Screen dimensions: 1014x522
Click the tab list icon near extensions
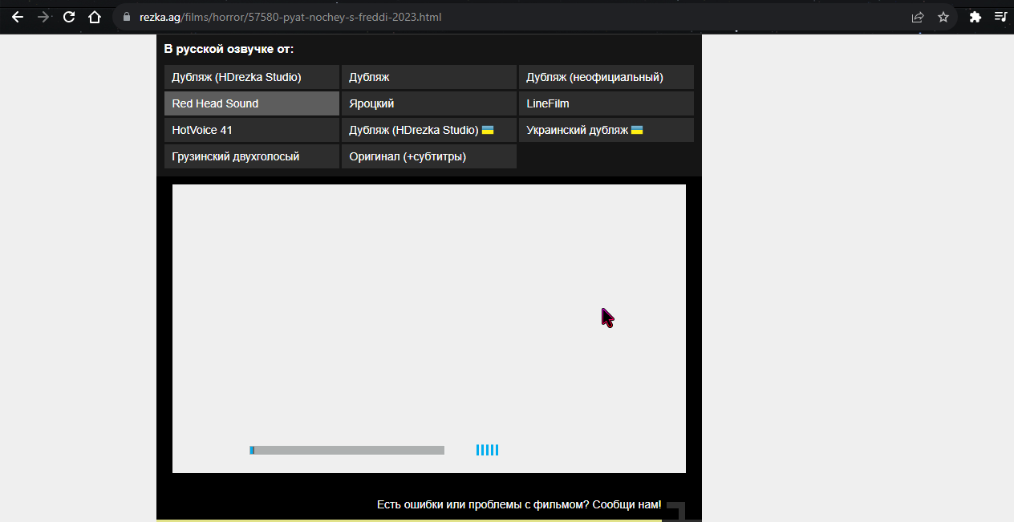tap(1000, 17)
